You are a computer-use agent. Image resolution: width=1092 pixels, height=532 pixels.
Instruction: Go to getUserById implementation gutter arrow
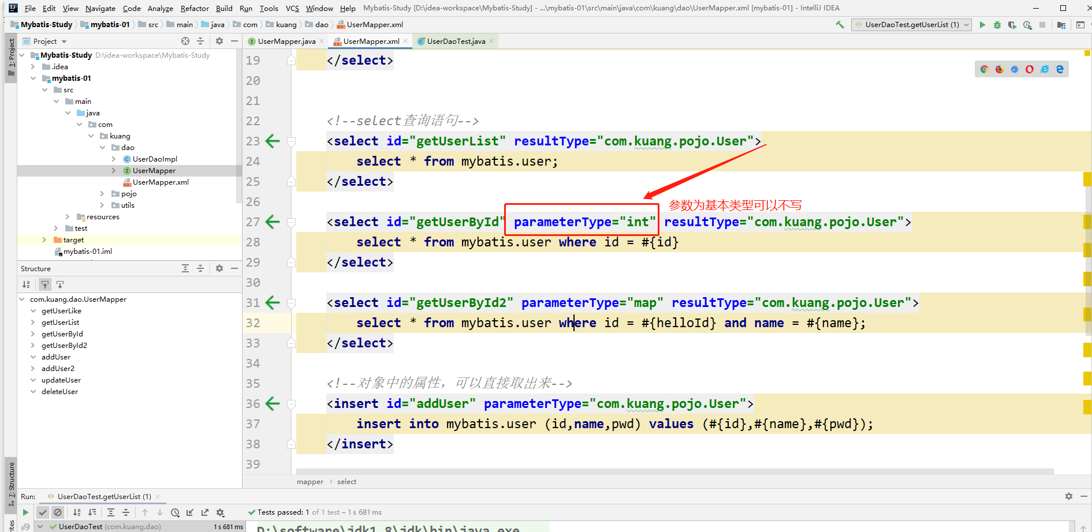pos(272,222)
